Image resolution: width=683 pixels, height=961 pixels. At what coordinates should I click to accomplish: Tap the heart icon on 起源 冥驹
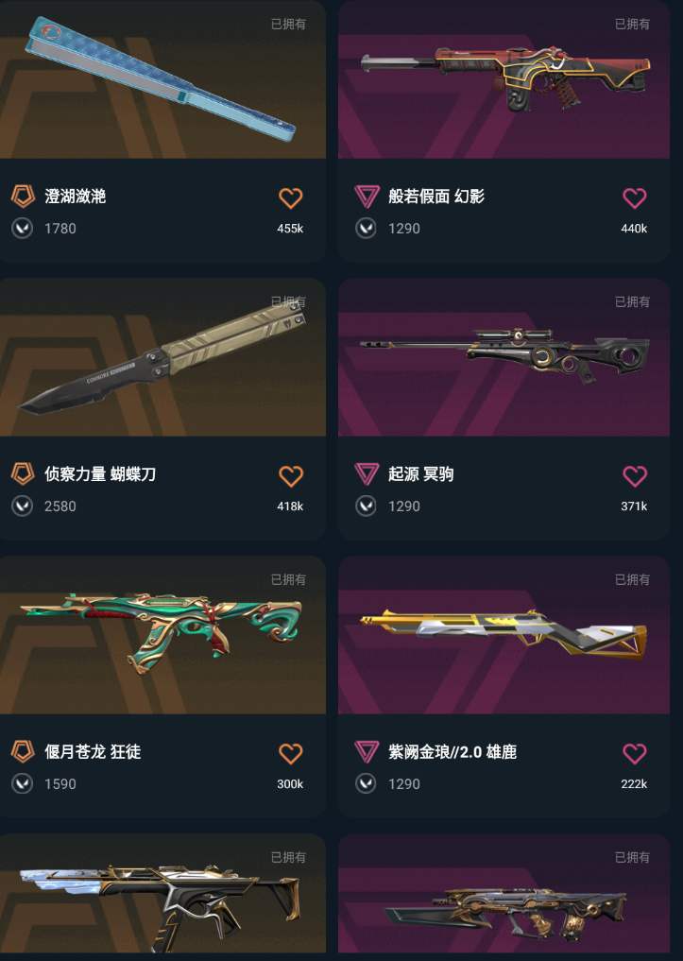[635, 476]
